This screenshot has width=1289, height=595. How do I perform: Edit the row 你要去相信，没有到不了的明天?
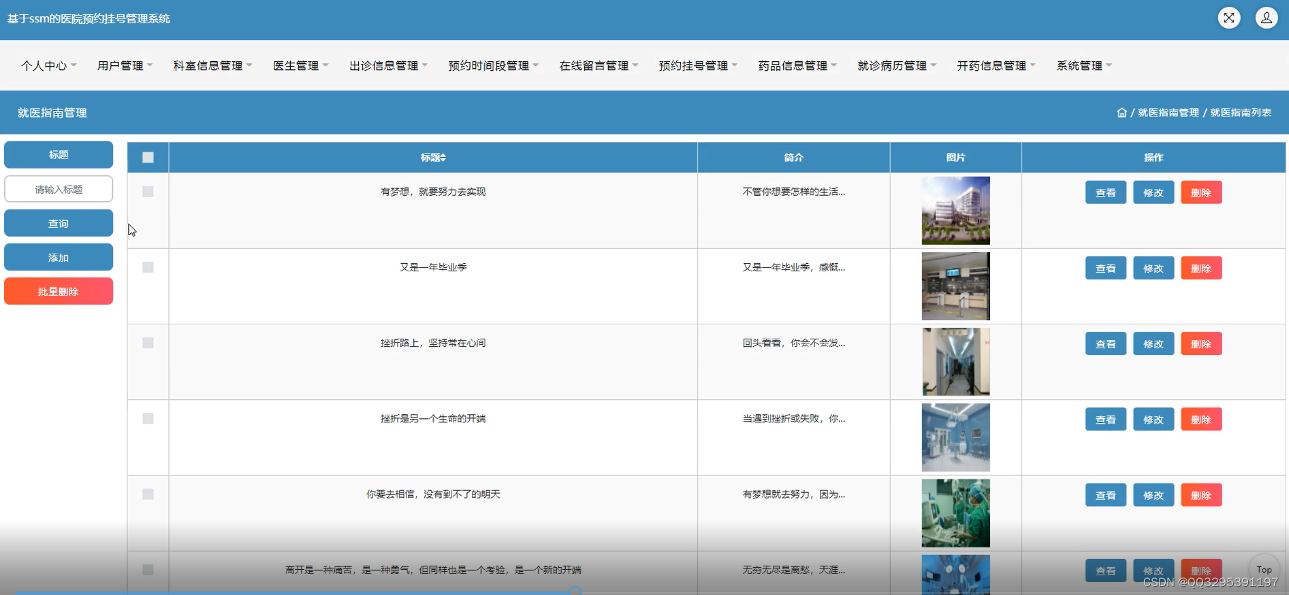tap(1153, 495)
